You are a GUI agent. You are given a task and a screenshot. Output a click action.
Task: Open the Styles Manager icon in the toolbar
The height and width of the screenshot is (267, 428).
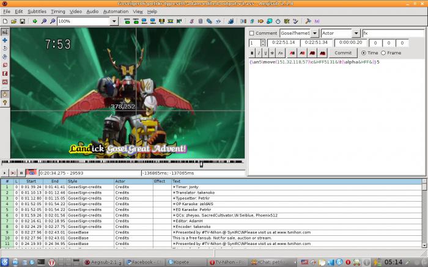click(191, 21)
